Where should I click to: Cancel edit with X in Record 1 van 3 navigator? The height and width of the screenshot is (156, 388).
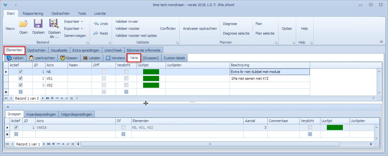tap(71, 98)
